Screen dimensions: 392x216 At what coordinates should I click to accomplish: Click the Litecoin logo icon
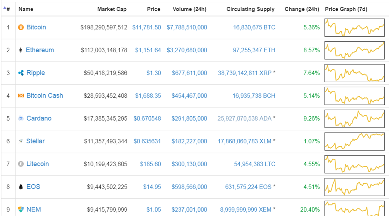click(x=21, y=164)
